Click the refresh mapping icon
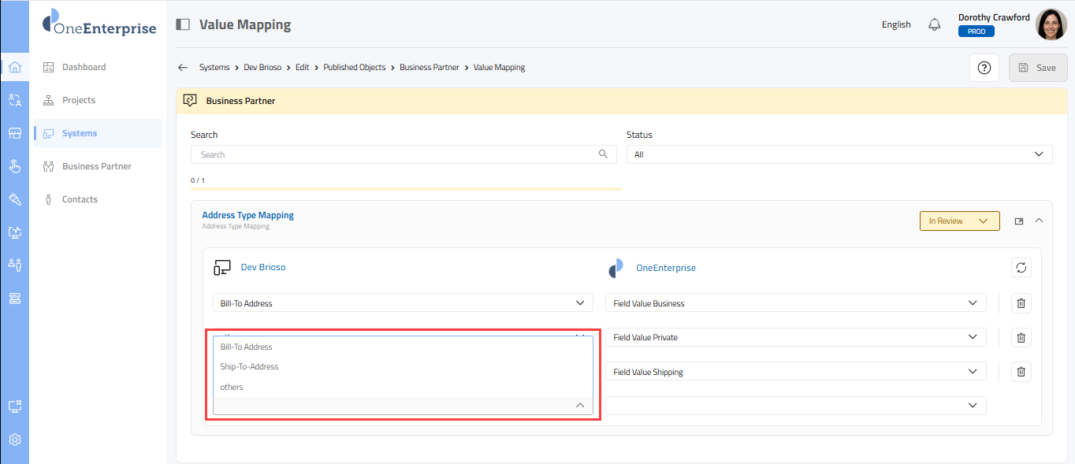 click(x=1021, y=268)
